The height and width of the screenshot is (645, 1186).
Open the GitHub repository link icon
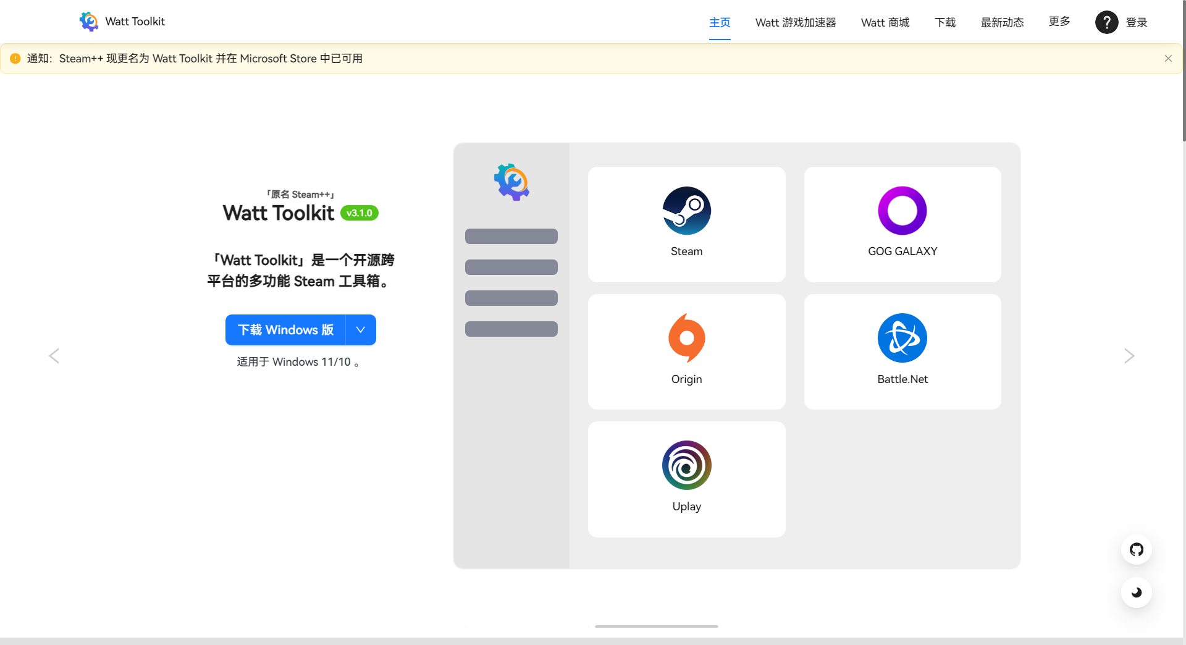[1136, 549]
